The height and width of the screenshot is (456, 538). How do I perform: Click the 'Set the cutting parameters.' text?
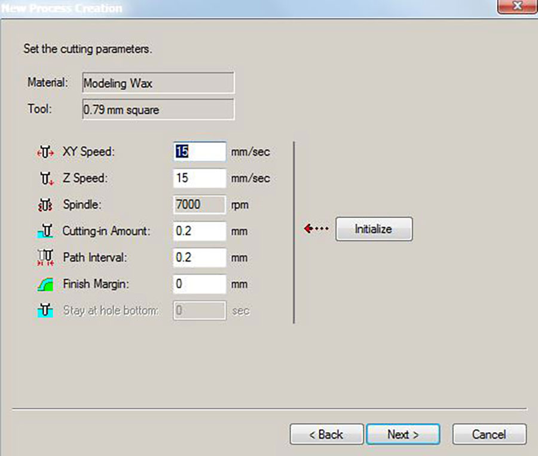(87, 49)
